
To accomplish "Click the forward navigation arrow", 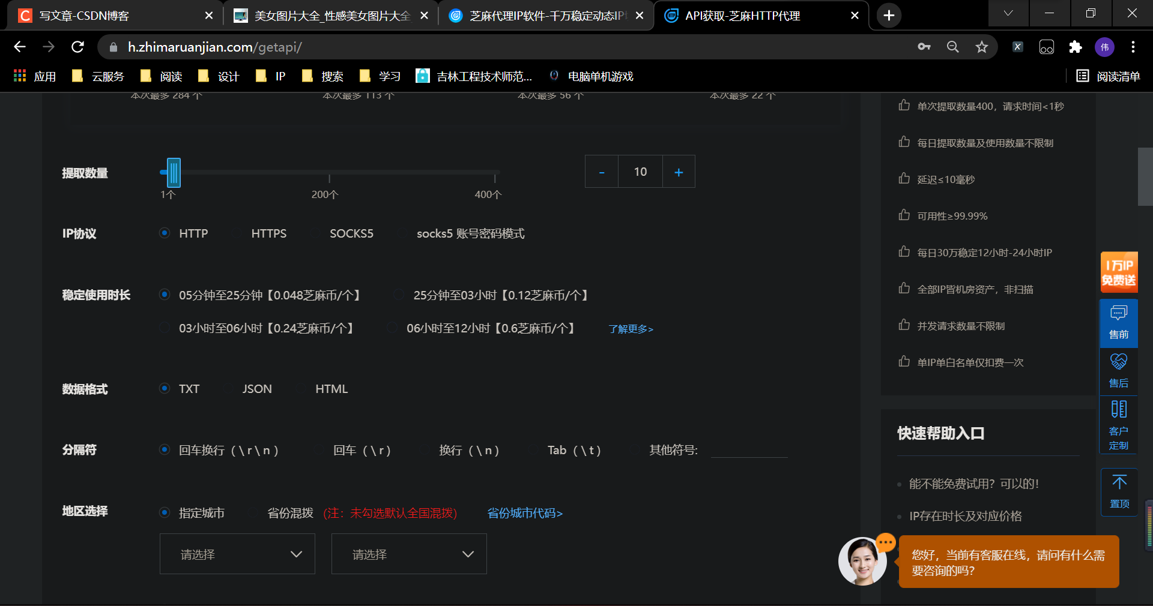I will [49, 47].
